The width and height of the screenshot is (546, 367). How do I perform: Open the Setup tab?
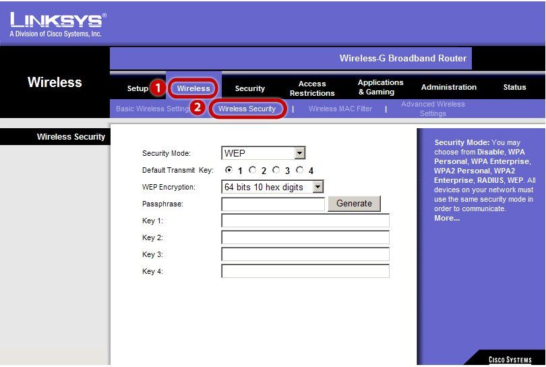pos(138,88)
